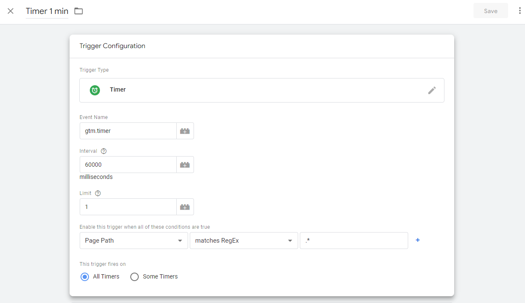Click the Save button
This screenshot has height=303, width=525.
click(x=490, y=10)
